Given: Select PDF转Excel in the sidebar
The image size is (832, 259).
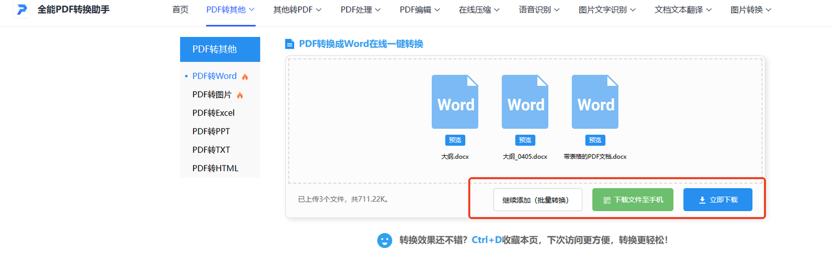Looking at the screenshot, I should (x=214, y=113).
